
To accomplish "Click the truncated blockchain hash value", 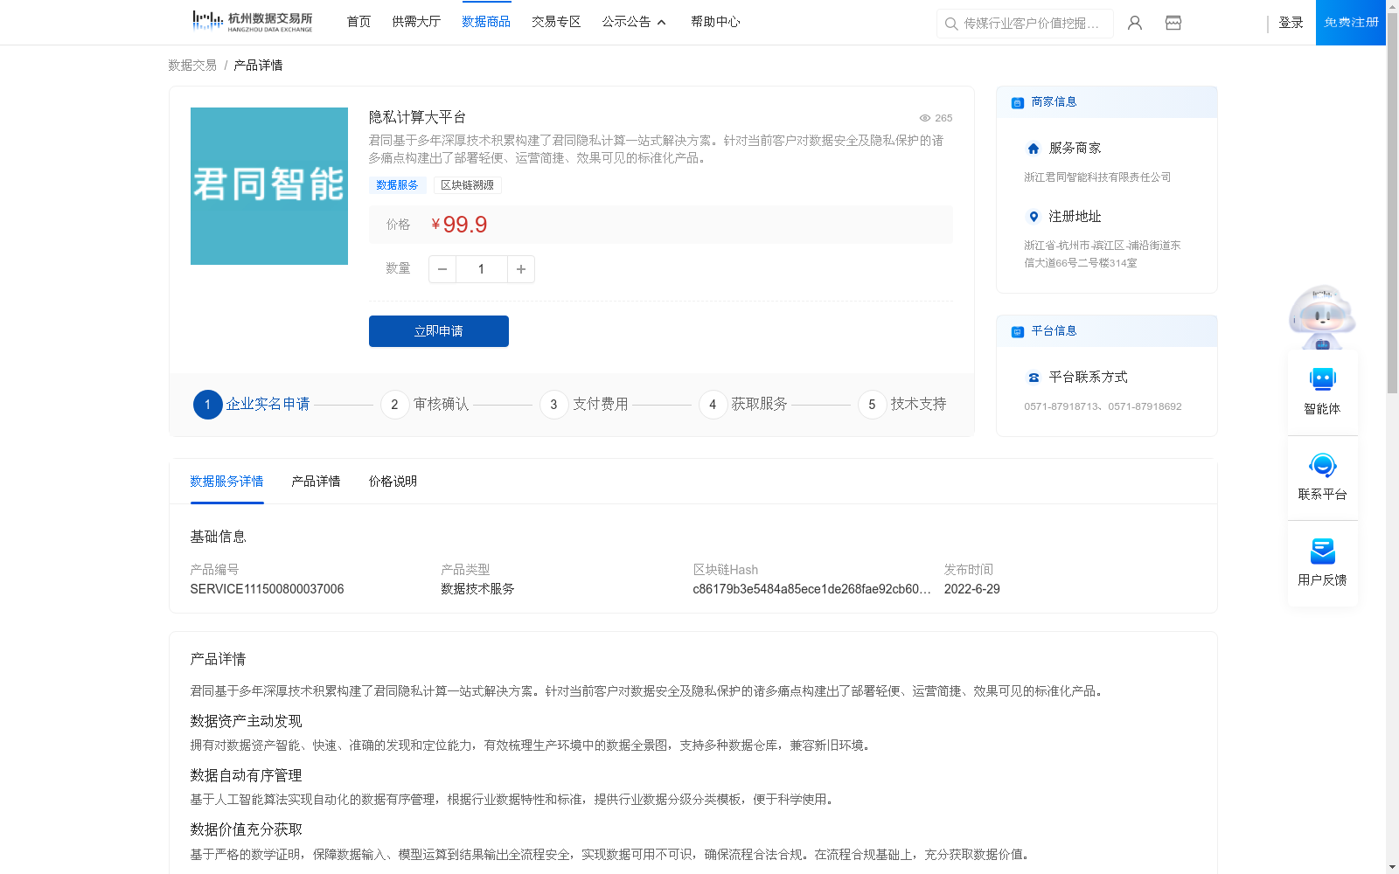I will click(x=811, y=589).
